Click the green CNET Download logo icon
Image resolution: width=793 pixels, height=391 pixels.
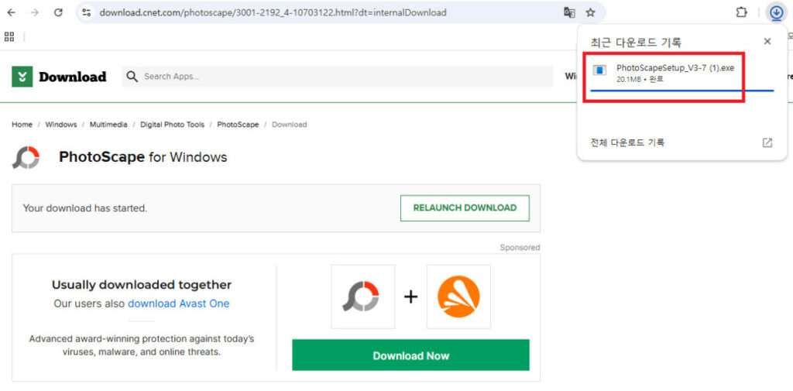(22, 77)
